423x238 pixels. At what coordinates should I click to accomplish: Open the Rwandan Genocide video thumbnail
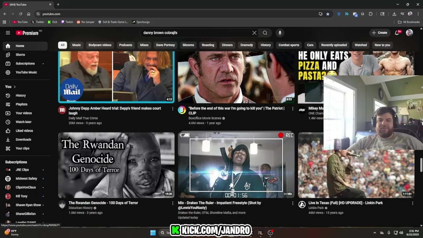pyautogui.click(x=116, y=165)
